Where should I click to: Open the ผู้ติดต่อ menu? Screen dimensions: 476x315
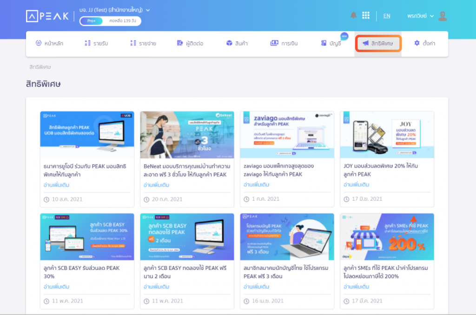[x=190, y=43]
